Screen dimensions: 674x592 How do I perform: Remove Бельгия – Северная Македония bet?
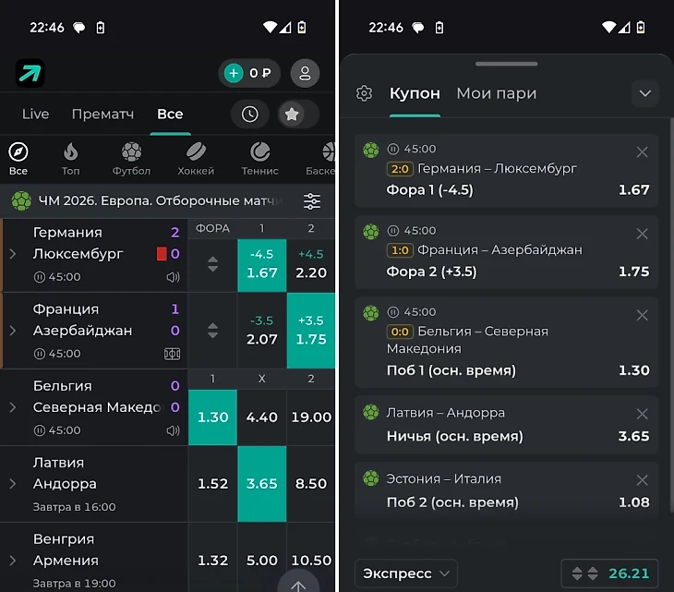642,315
